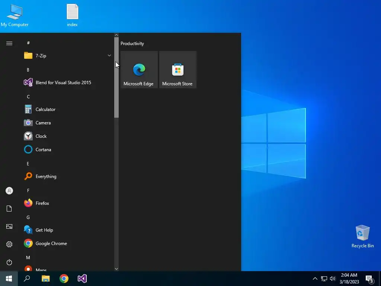Image resolution: width=381 pixels, height=286 pixels.
Task: Click app list scrollbar down arrow
Action: (116, 269)
